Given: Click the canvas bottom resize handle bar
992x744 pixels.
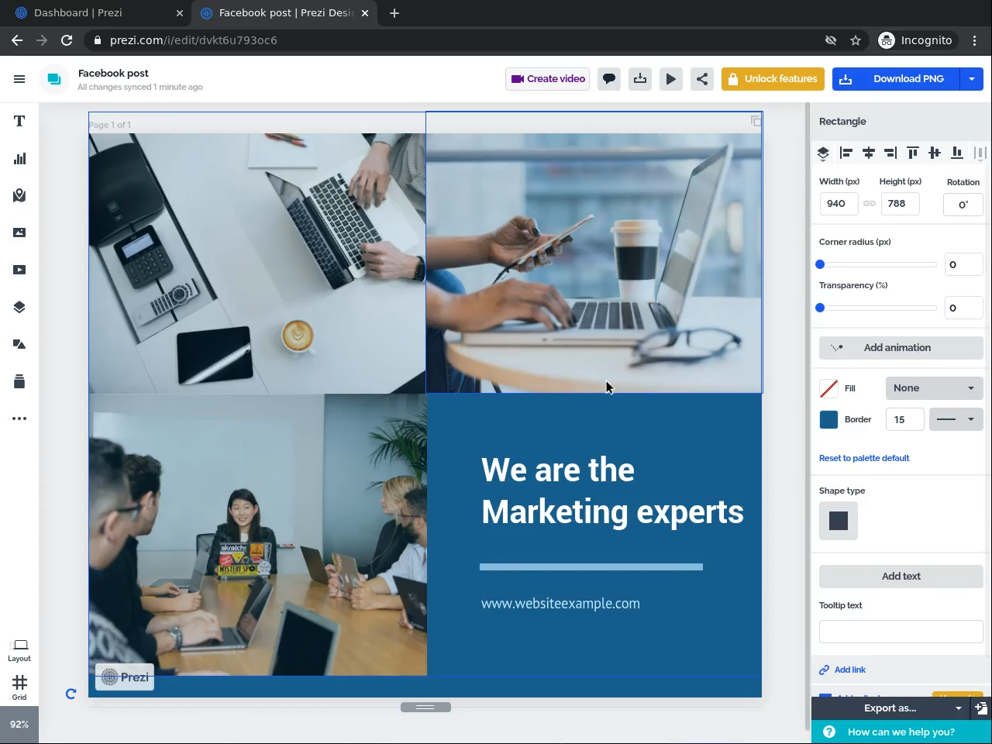Looking at the screenshot, I should coord(425,707).
